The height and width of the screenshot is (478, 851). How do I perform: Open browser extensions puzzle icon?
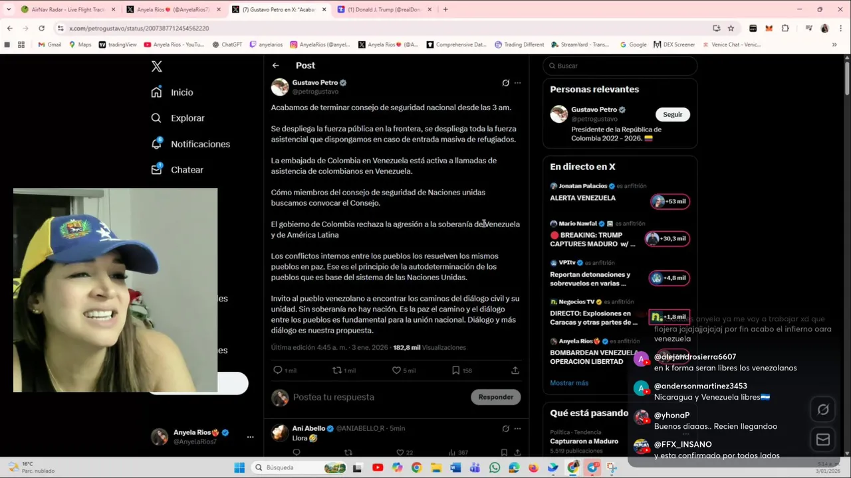tap(785, 28)
